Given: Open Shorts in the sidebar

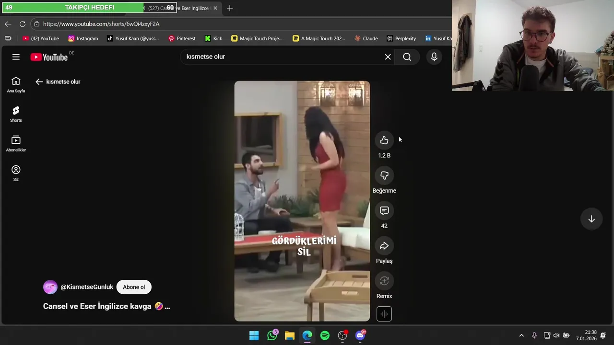Looking at the screenshot, I should pos(16,115).
